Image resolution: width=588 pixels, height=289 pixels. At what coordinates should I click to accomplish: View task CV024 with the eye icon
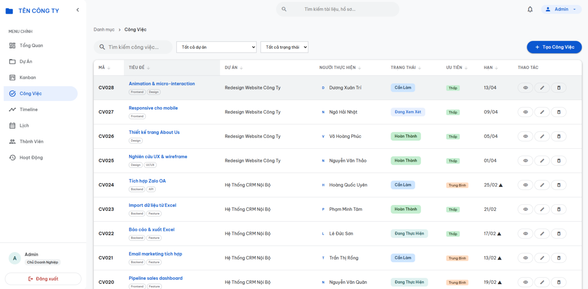tap(526, 185)
